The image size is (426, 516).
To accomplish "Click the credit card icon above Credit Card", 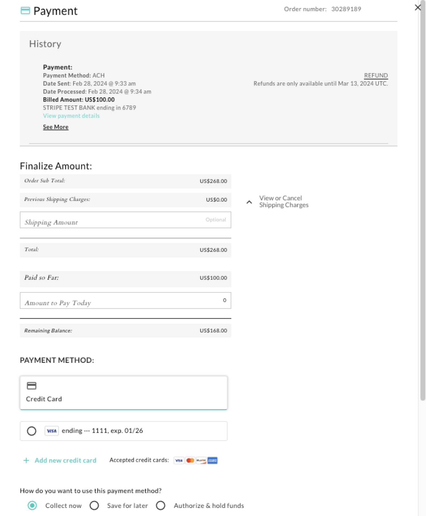I will (x=32, y=386).
